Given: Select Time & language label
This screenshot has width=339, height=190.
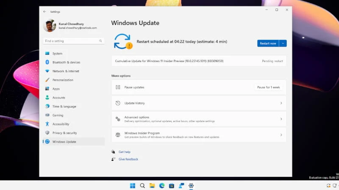Looking at the screenshot, I should 64,106.
